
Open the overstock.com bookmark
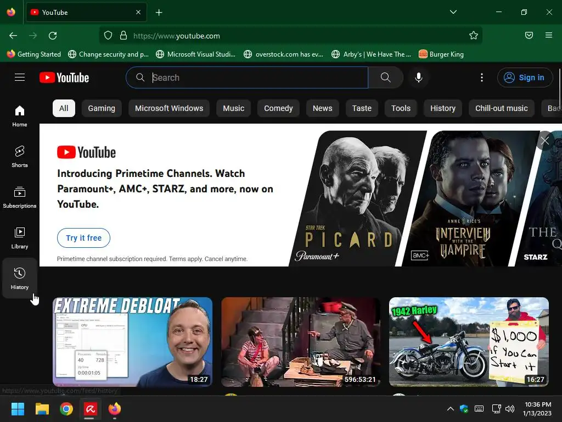click(x=284, y=54)
